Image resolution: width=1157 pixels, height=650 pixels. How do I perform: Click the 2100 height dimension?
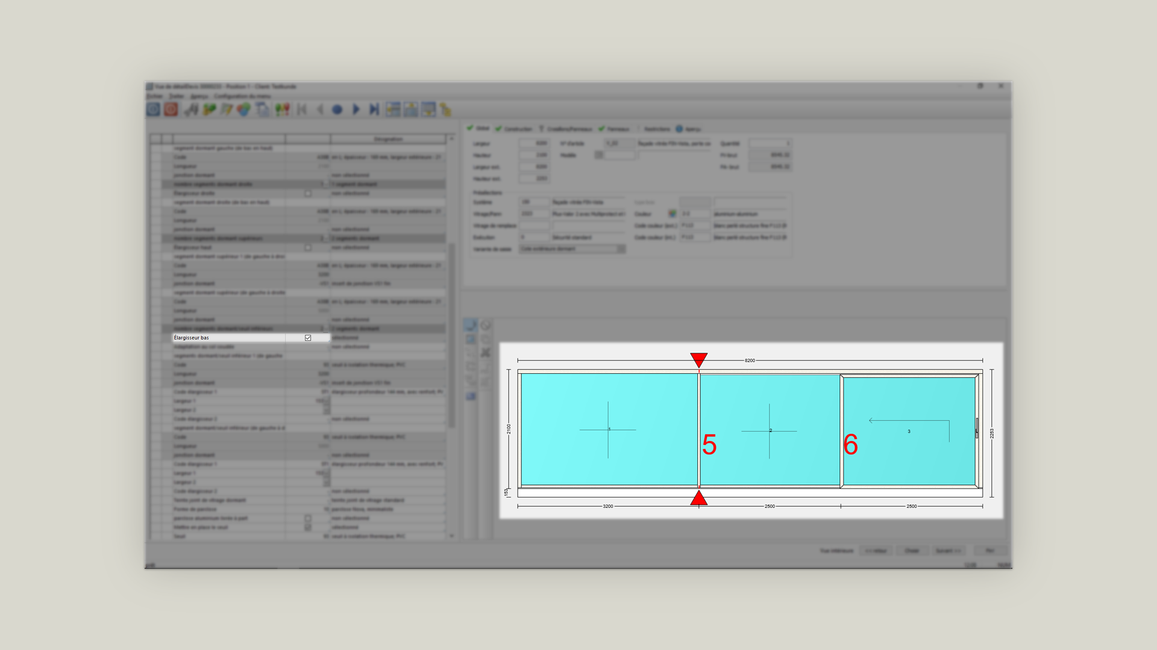pos(509,429)
